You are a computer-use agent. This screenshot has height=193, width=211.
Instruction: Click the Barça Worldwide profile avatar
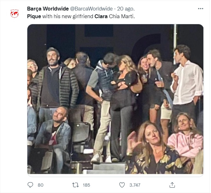15,14
